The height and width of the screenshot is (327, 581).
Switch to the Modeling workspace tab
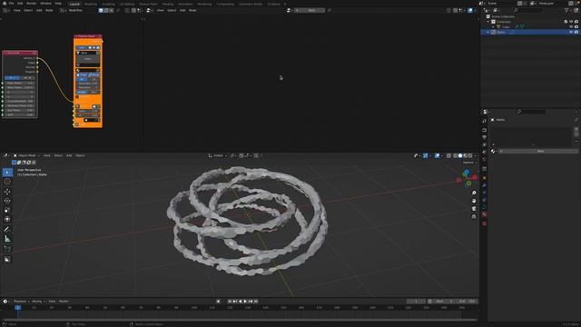pos(91,4)
